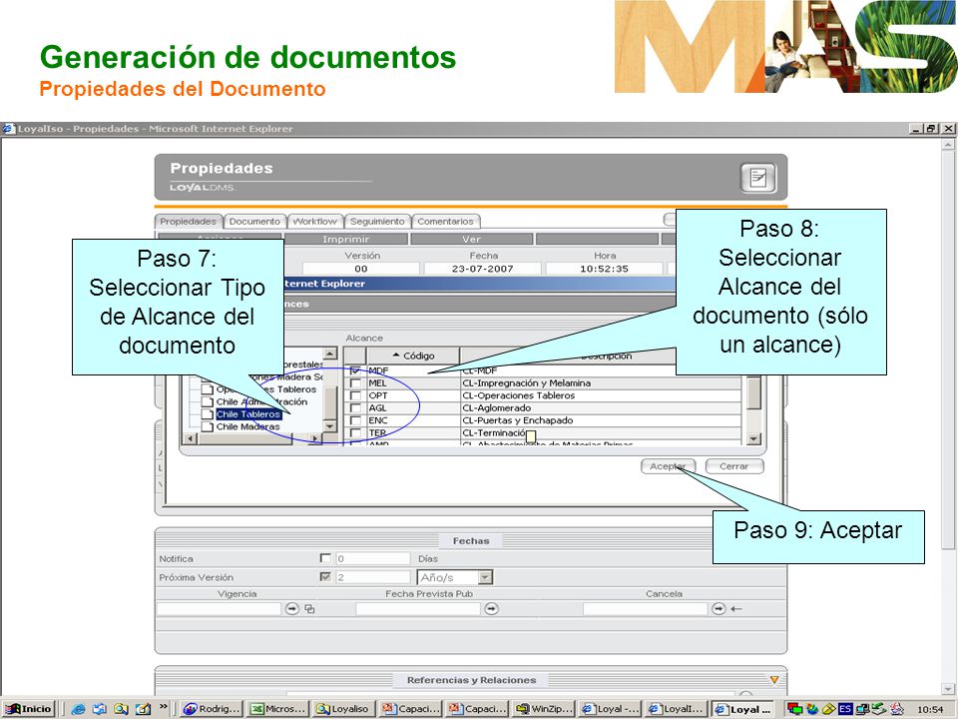Click the Imprimir toolbar button
This screenshot has width=958, height=719.
(x=346, y=239)
